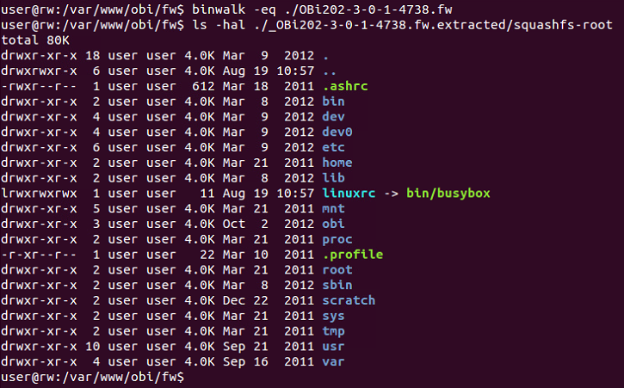624x388 pixels.
Task: Select the bin directory name
Action: [333, 101]
